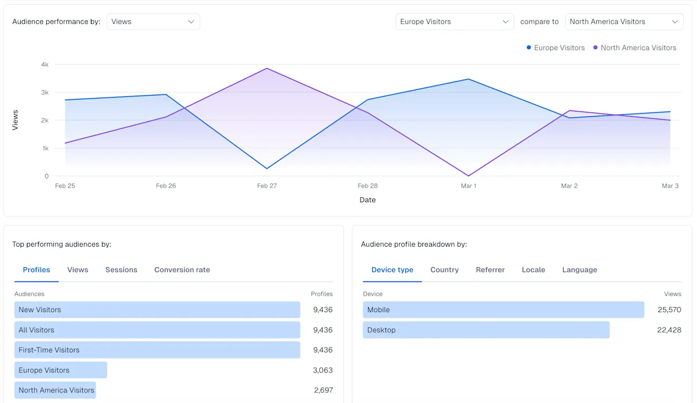Open the Country breakdown tab
The width and height of the screenshot is (697, 403).
(x=444, y=269)
